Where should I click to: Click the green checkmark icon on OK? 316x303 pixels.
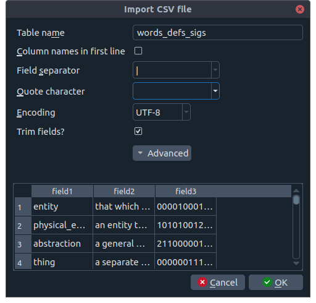pos(267,282)
